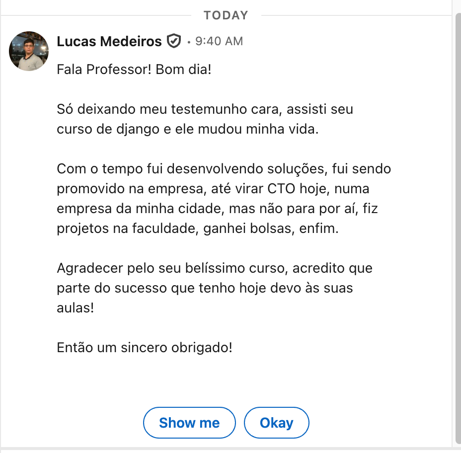
Task: Click the single word line "aulas!"
Action: coord(76,308)
